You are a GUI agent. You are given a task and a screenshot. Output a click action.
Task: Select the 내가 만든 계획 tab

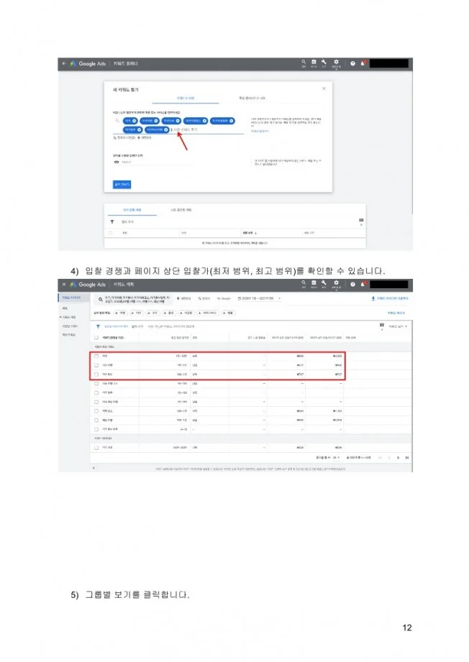(x=132, y=210)
